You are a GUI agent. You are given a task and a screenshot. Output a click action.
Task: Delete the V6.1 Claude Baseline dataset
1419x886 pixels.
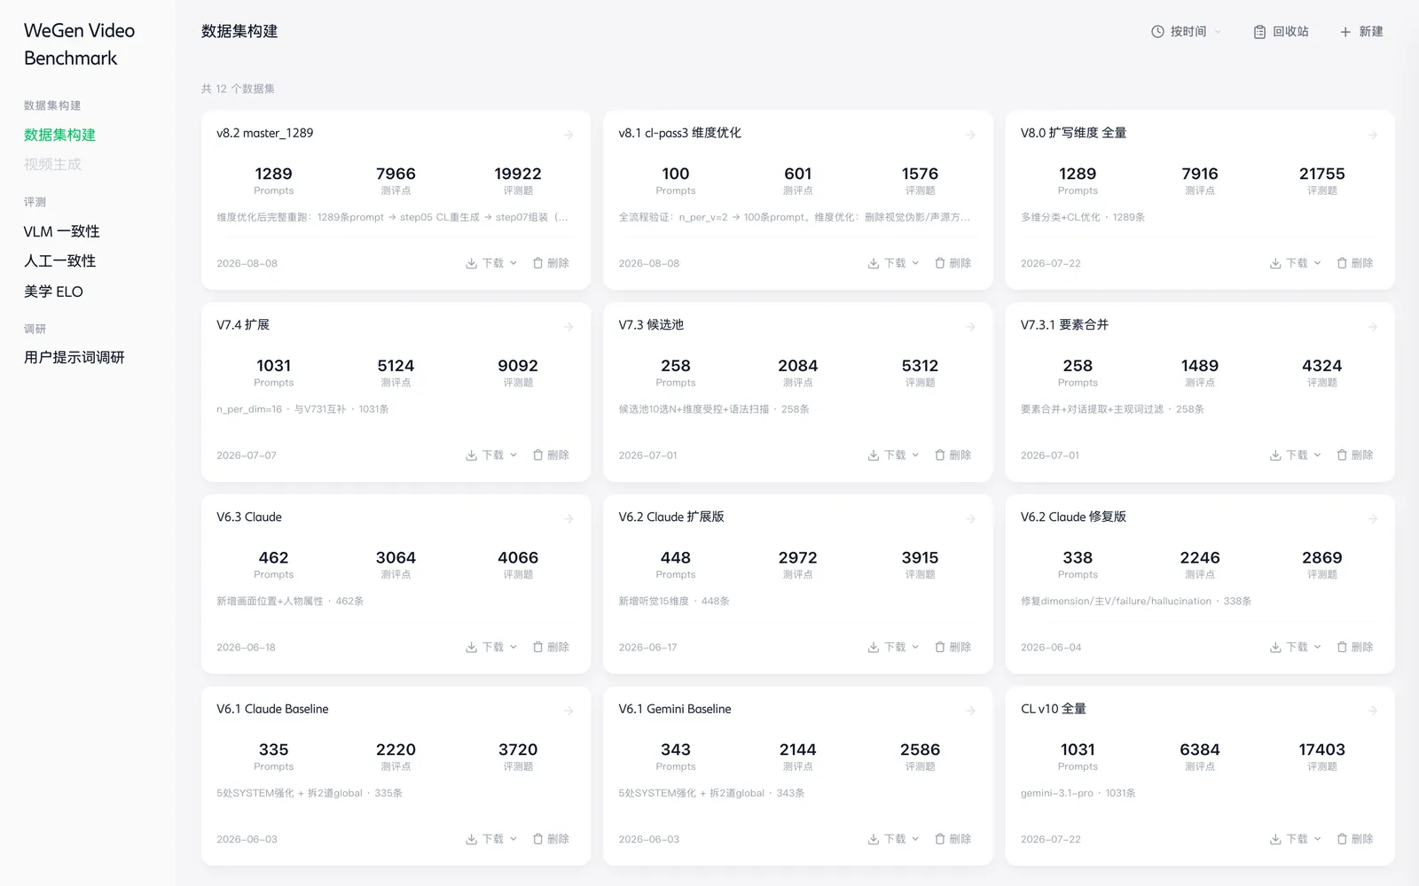(x=551, y=839)
